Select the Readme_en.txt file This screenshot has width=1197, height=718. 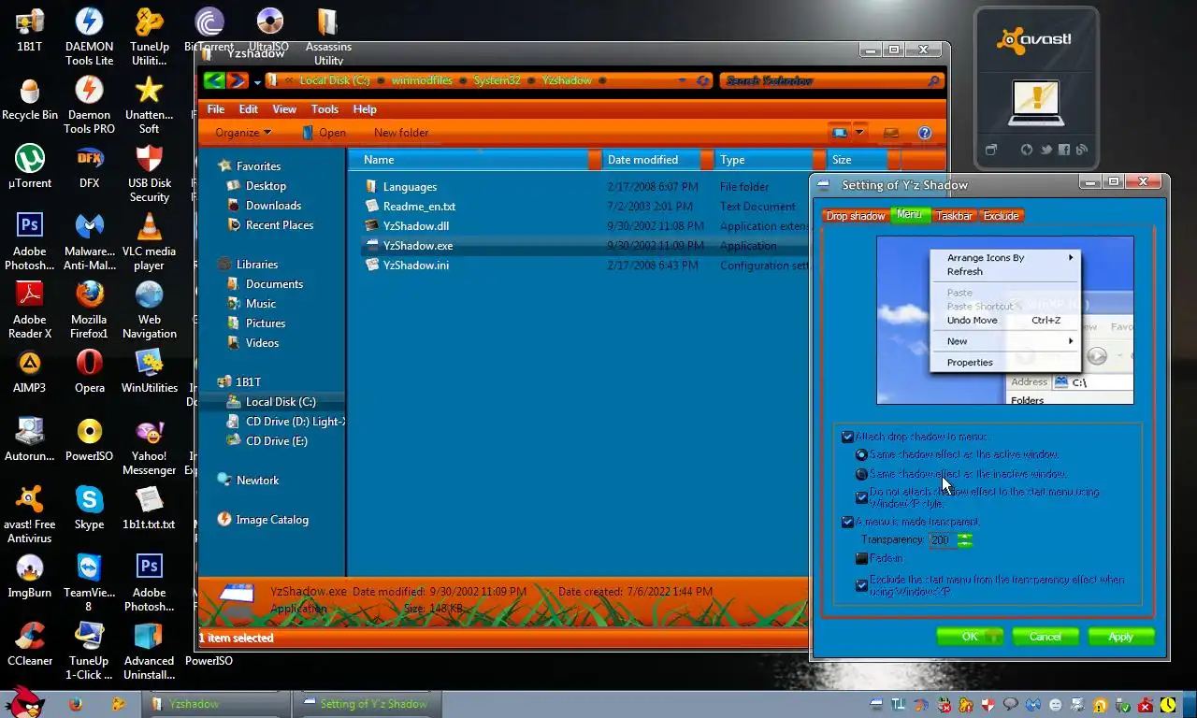419,207
